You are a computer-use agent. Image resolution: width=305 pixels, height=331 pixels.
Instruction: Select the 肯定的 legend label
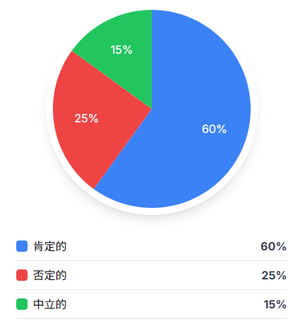coord(50,246)
